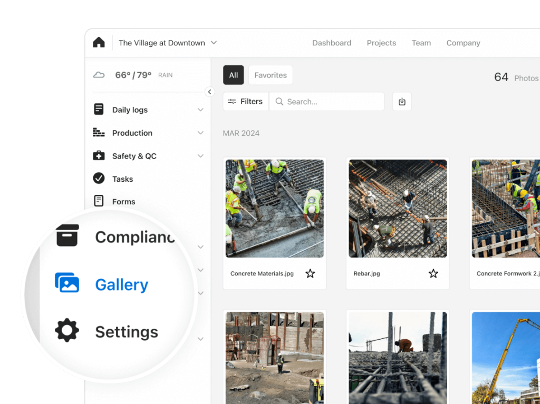Click the Search photos input field

[326, 102]
